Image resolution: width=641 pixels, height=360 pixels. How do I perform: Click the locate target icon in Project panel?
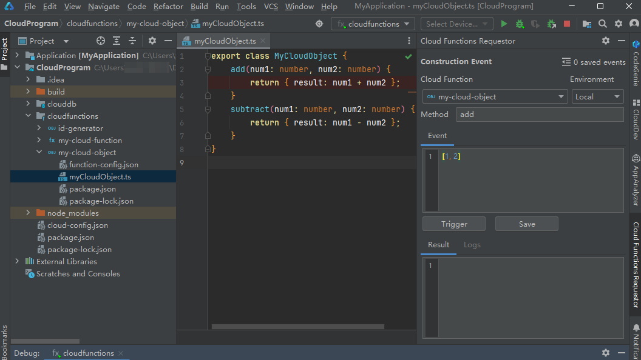(x=101, y=41)
